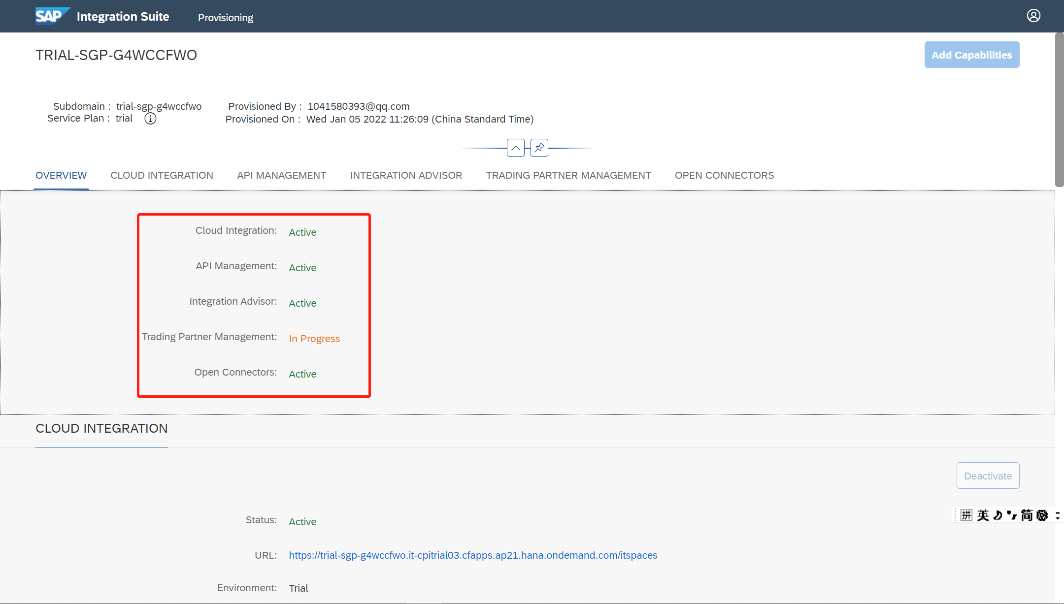This screenshot has height=604, width=1064.
Task: Click the Active status beside API Management
Action: (302, 268)
